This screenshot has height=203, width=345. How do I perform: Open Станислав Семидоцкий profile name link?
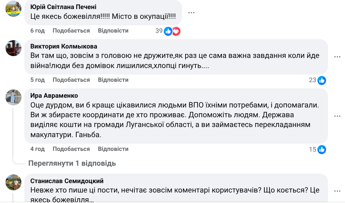[x=67, y=181]
